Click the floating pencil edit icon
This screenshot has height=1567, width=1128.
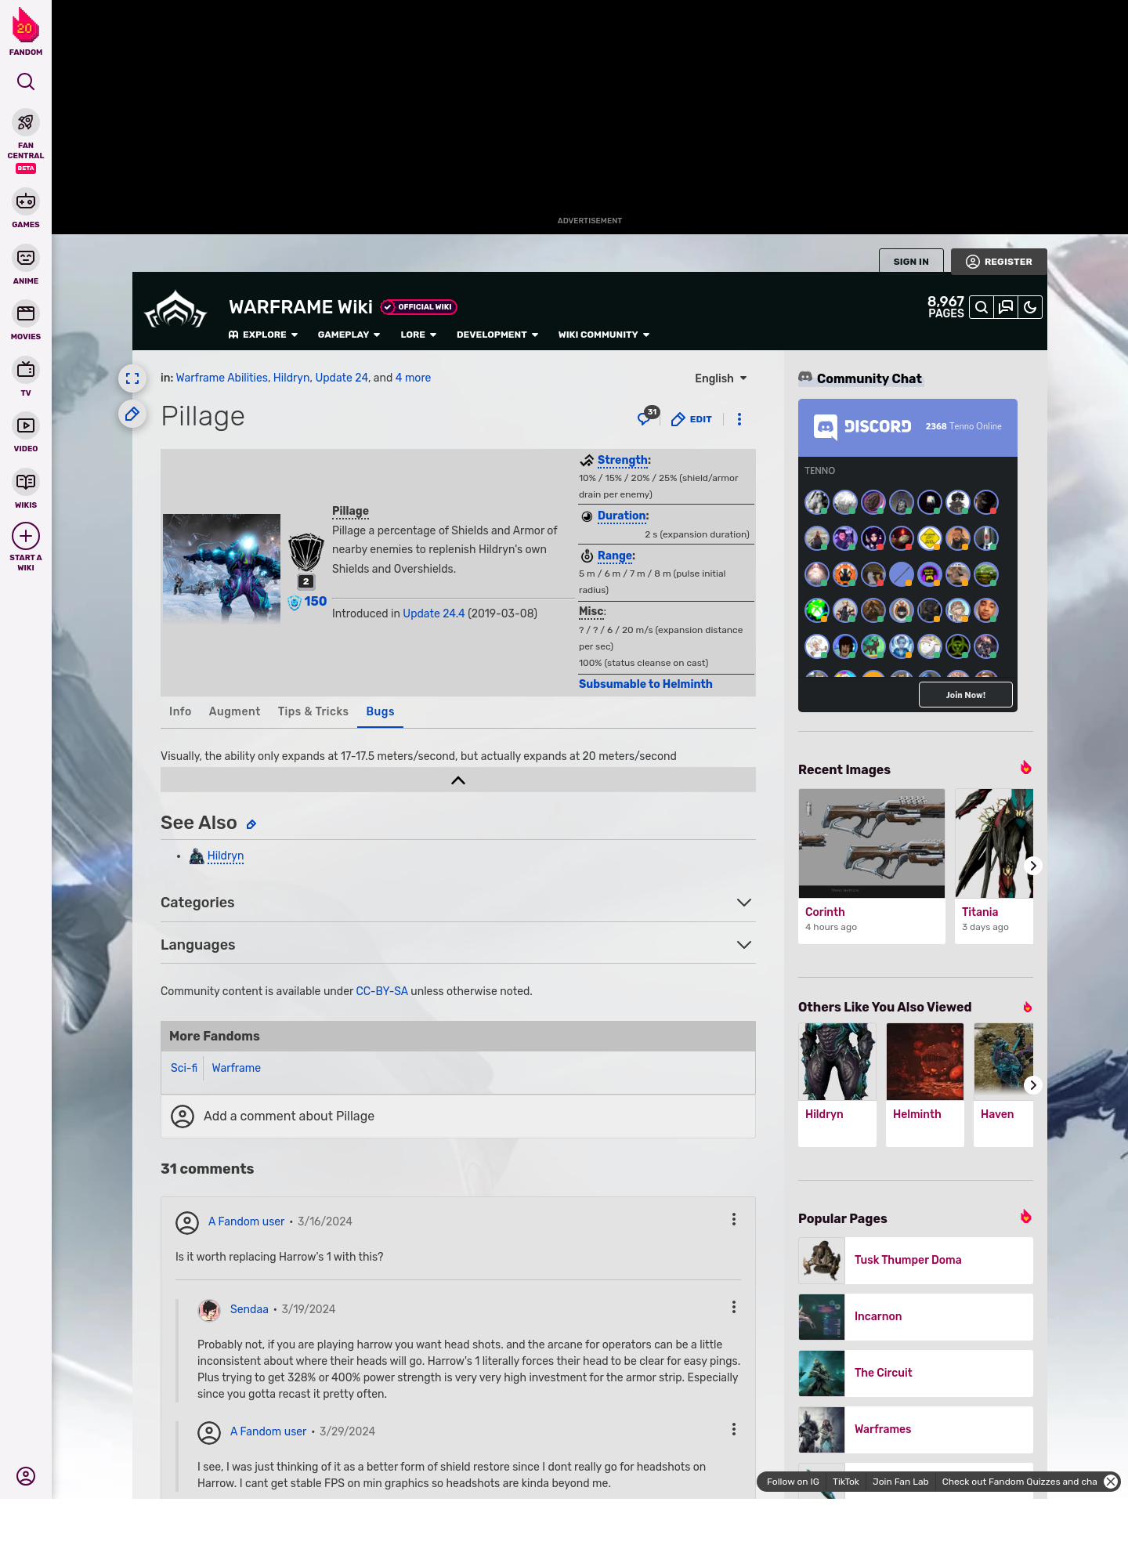tap(132, 414)
